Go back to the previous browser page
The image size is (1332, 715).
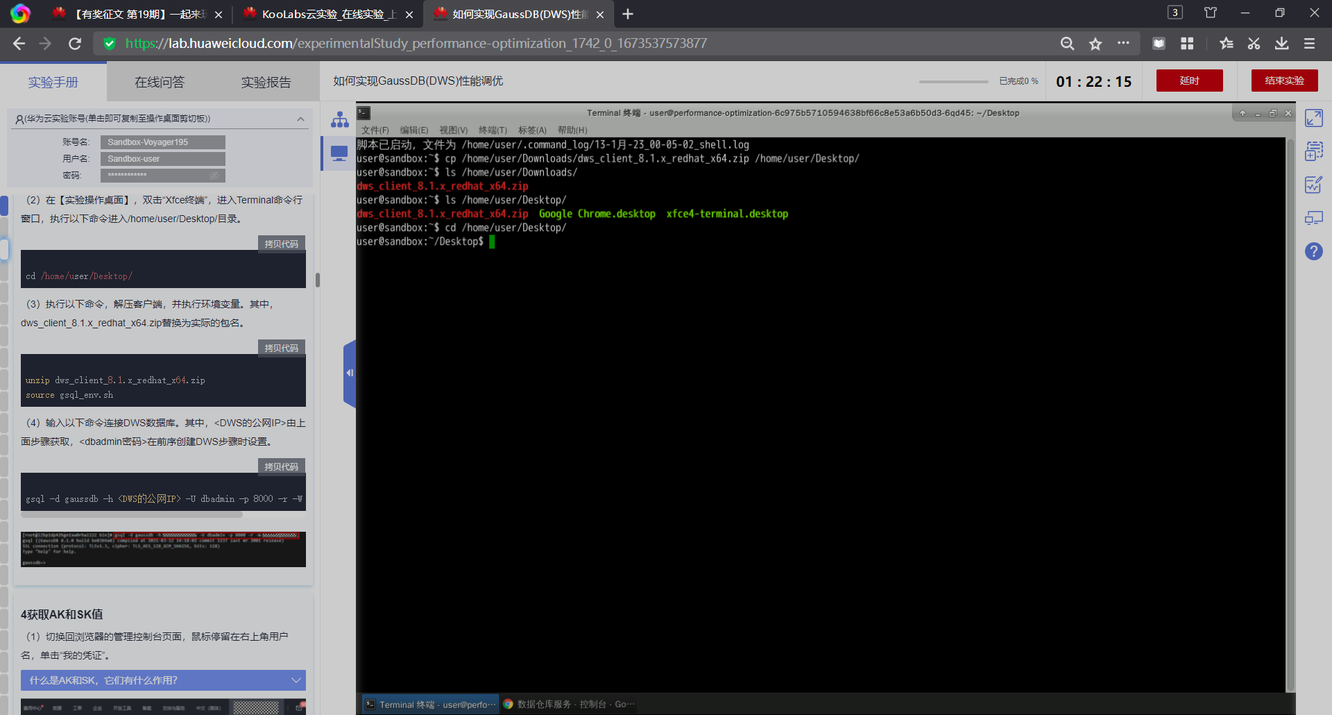(x=19, y=44)
